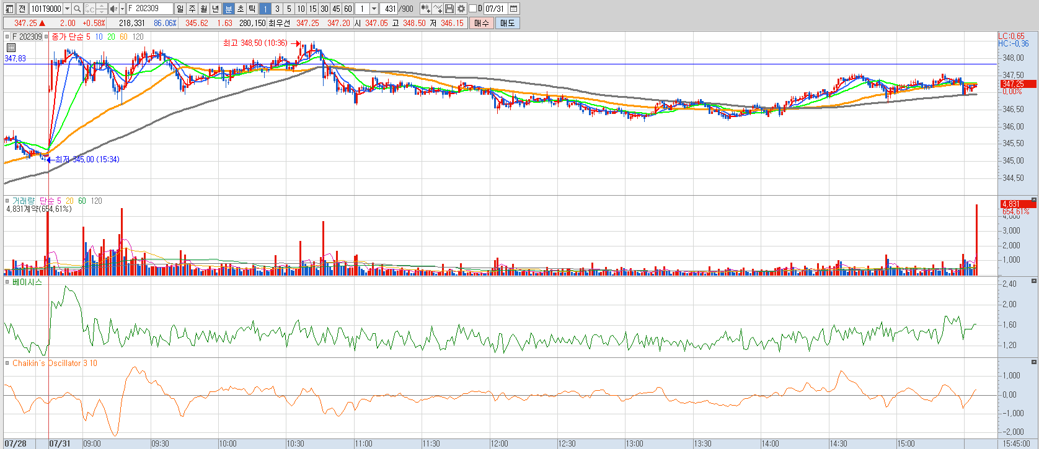The width and height of the screenshot is (1039, 449).
Task: Toggle the D date checkbox
Action: pyautogui.click(x=473, y=9)
